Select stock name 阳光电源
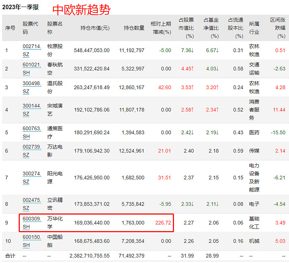 (x=55, y=178)
